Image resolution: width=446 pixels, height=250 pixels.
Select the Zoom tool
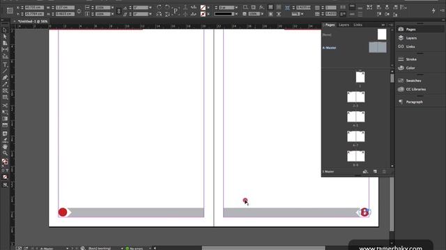pos(5,153)
